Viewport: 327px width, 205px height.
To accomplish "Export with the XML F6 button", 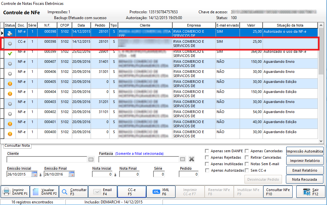I will point(161,192).
